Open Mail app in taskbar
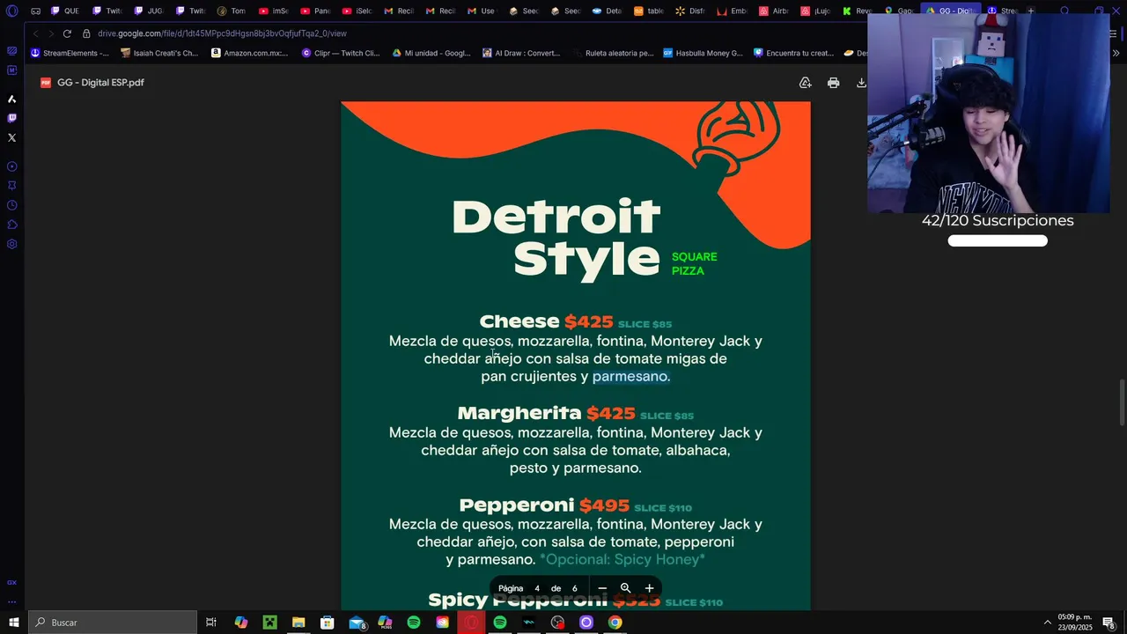The image size is (1127, 634). [x=357, y=623]
